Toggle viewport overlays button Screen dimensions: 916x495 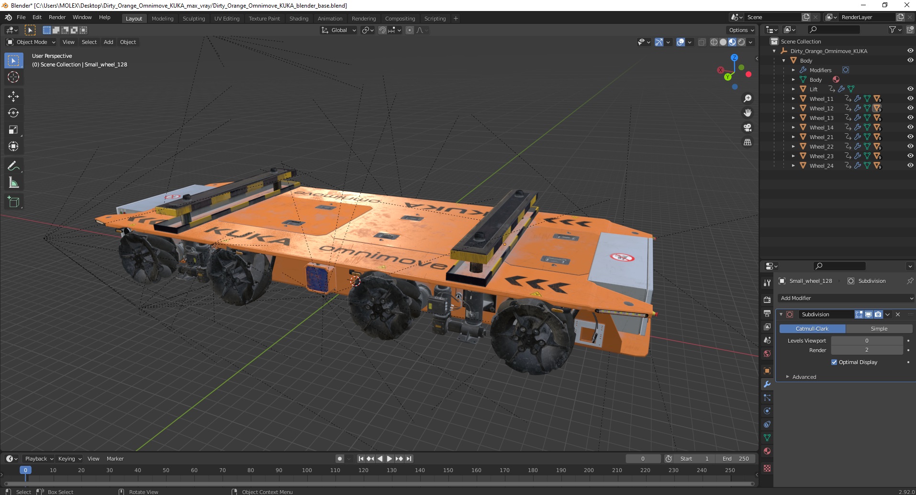681,42
